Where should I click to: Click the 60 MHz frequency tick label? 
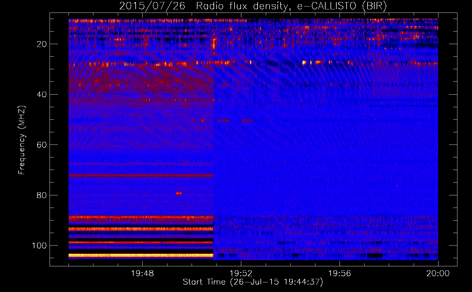[x=42, y=145]
